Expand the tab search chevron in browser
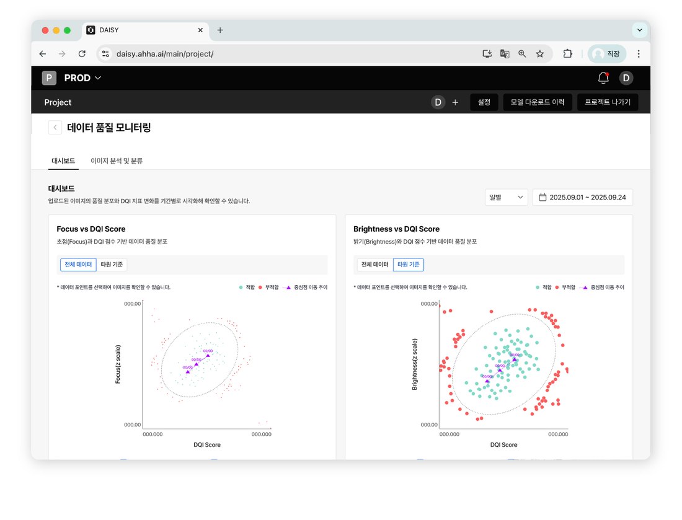The image size is (682, 520). pos(639,30)
